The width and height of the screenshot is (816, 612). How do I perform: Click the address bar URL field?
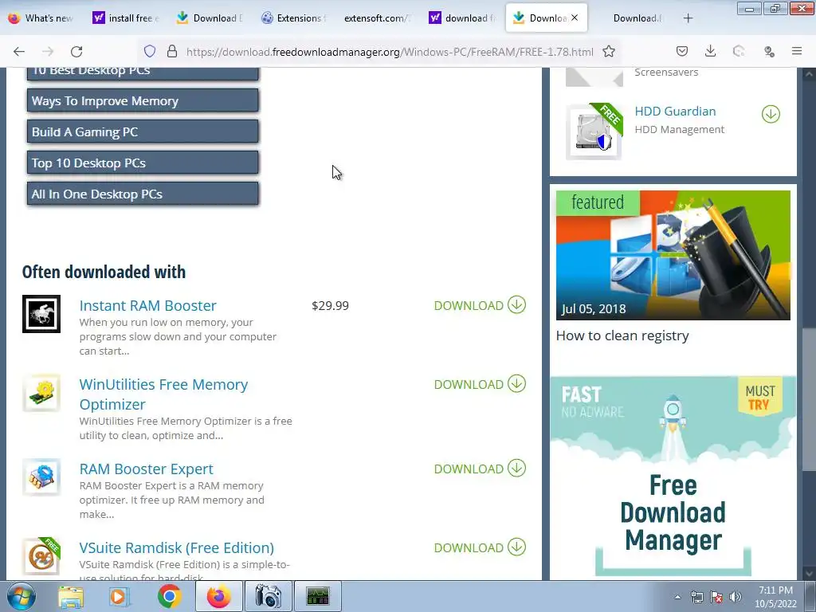pyautogui.click(x=389, y=52)
